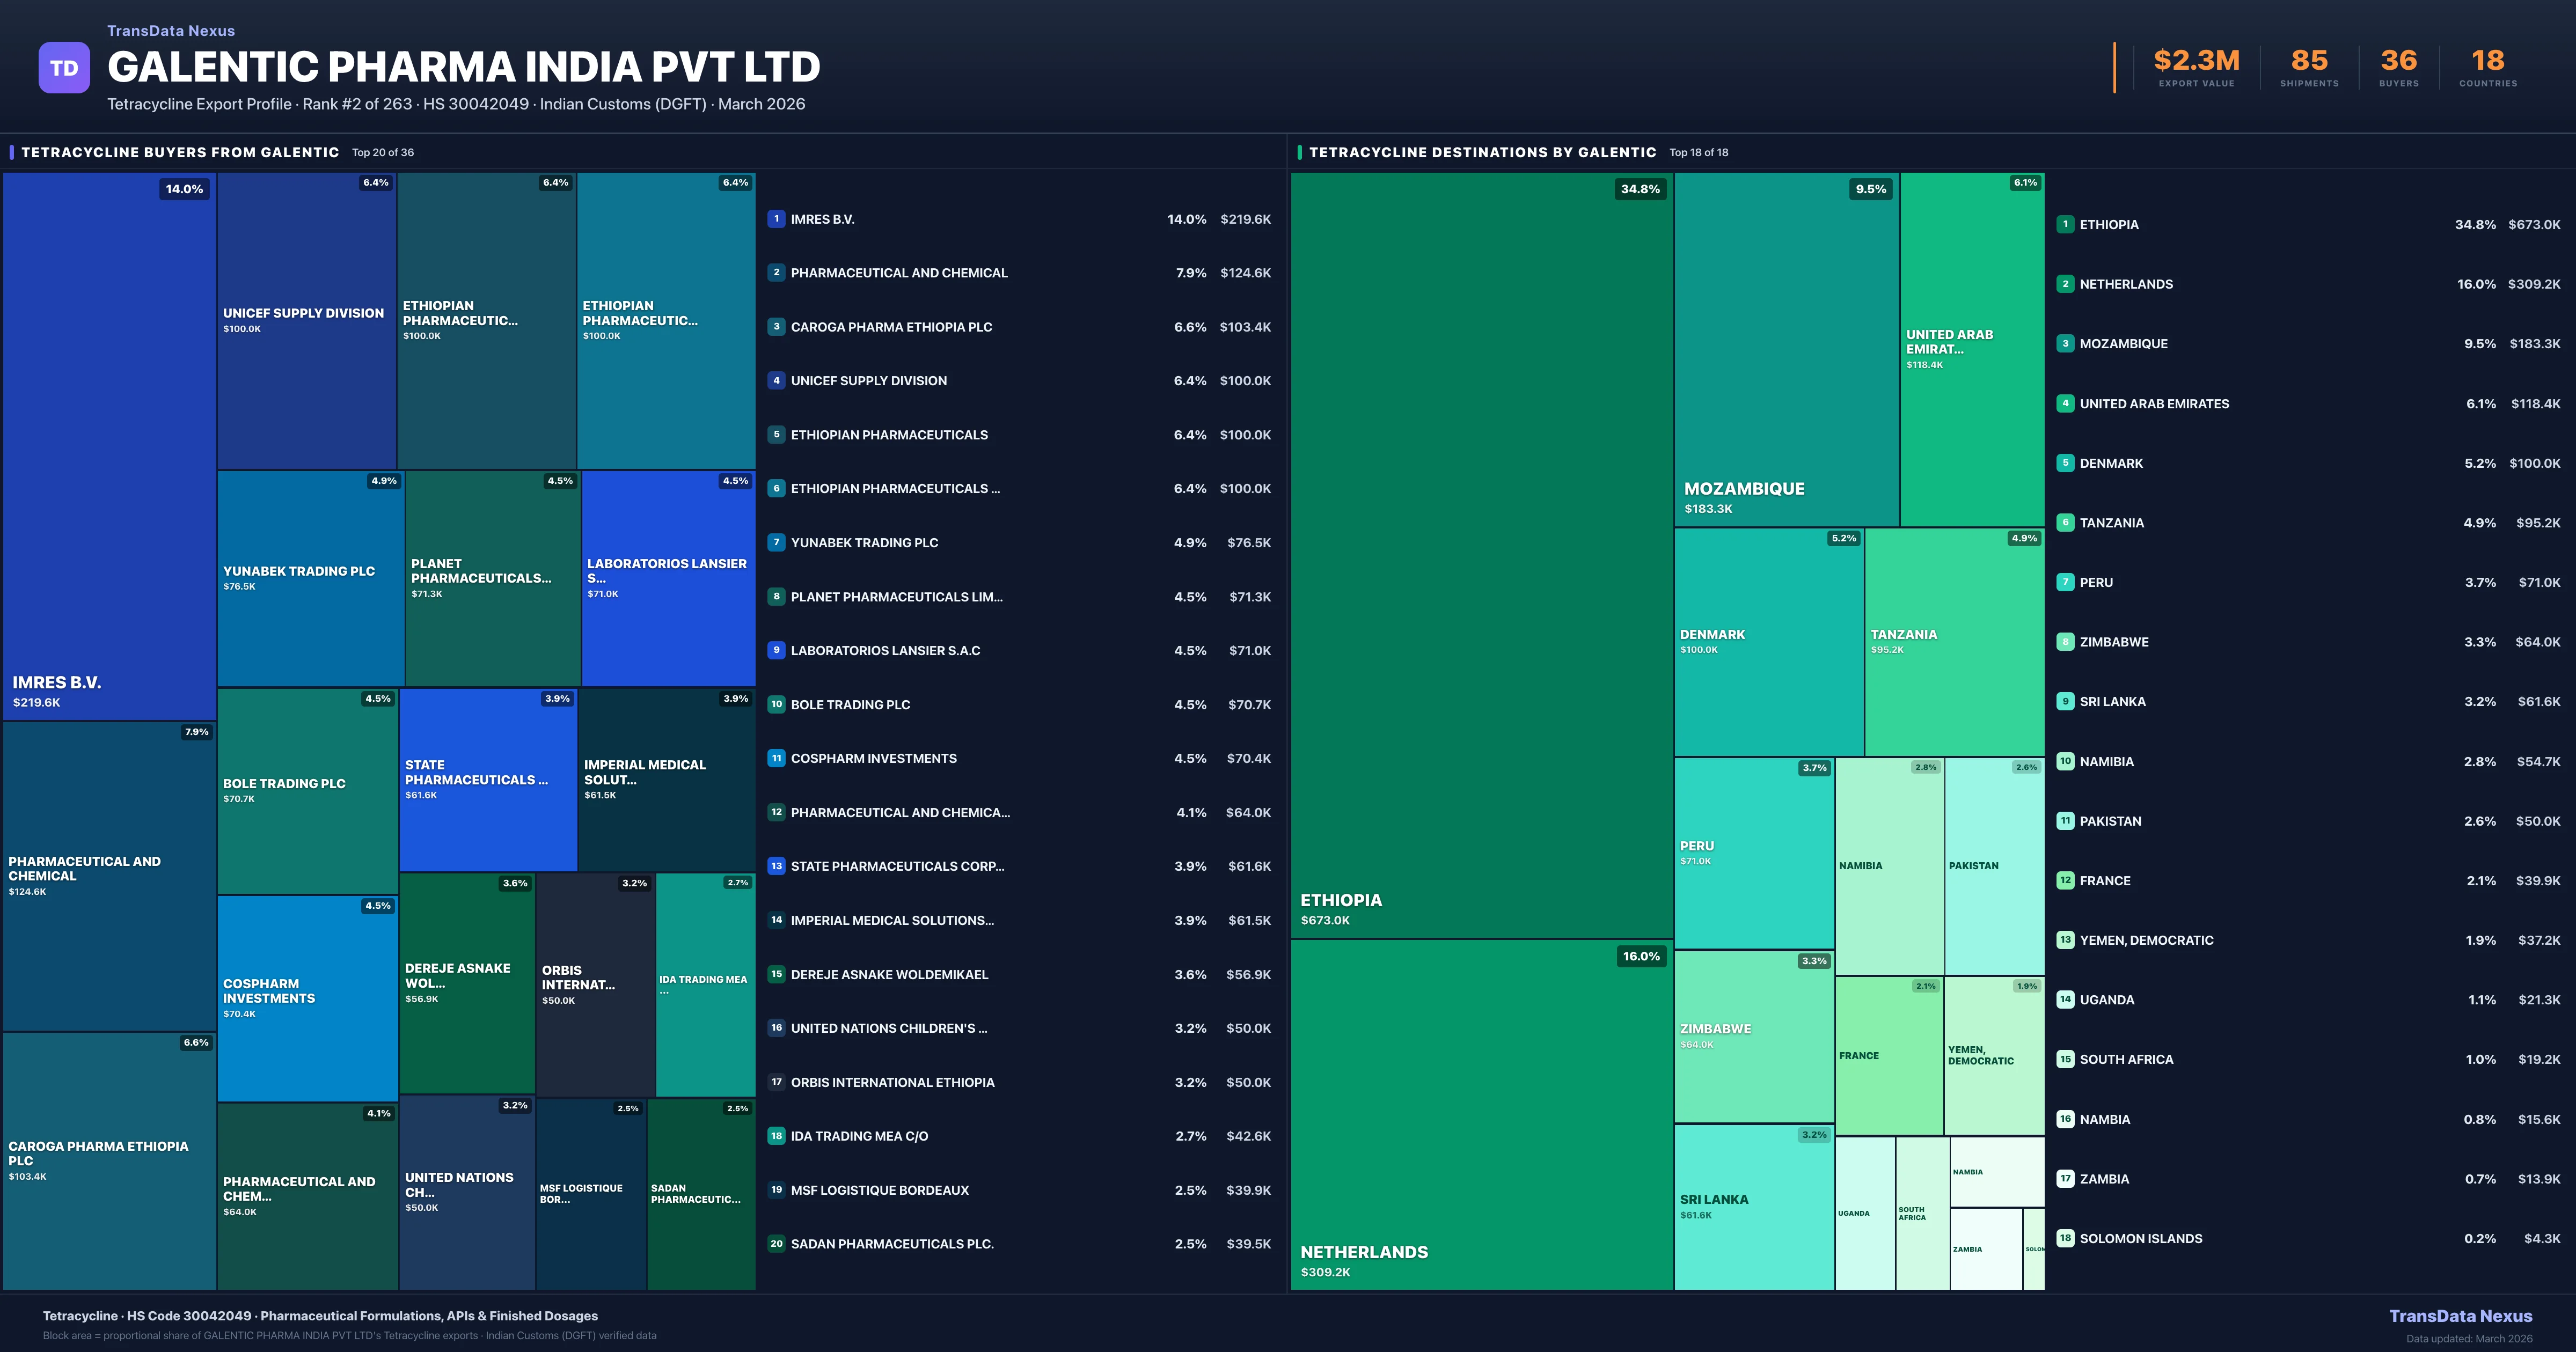Click rank badge 9 beside LABORATORIOS LANSIER S.A.C

[x=776, y=650]
